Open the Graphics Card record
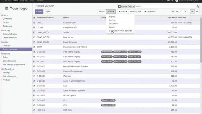Screen dimensions: 202x114 coord(69,22)
